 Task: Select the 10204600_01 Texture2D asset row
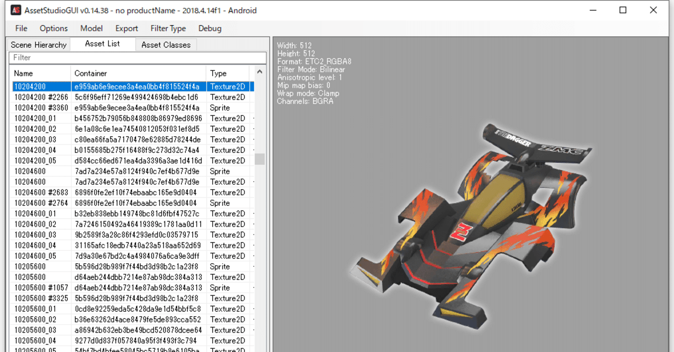coord(133,213)
